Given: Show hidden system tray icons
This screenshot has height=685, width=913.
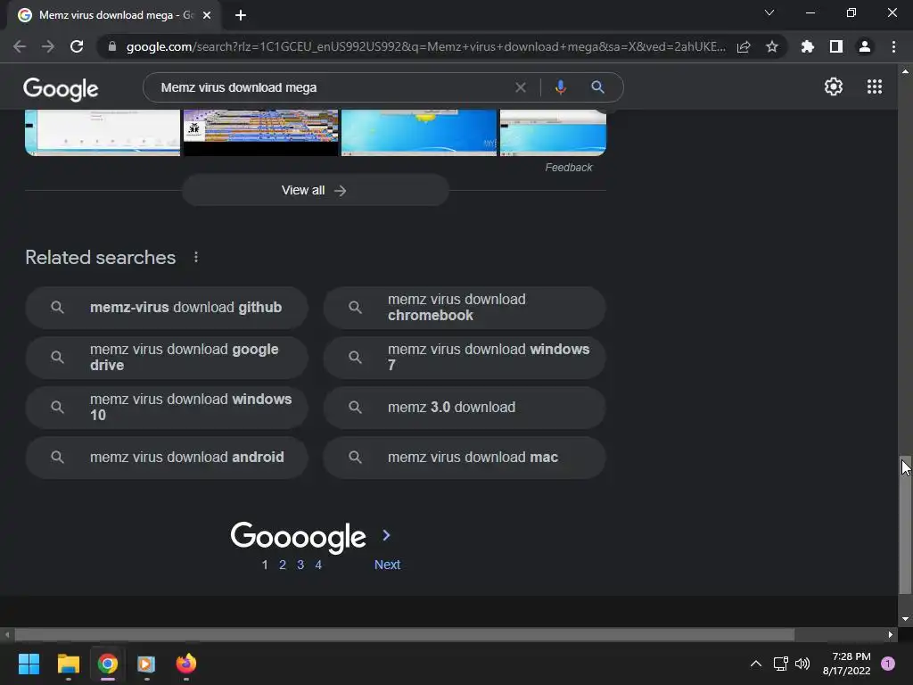Looking at the screenshot, I should pos(756,664).
